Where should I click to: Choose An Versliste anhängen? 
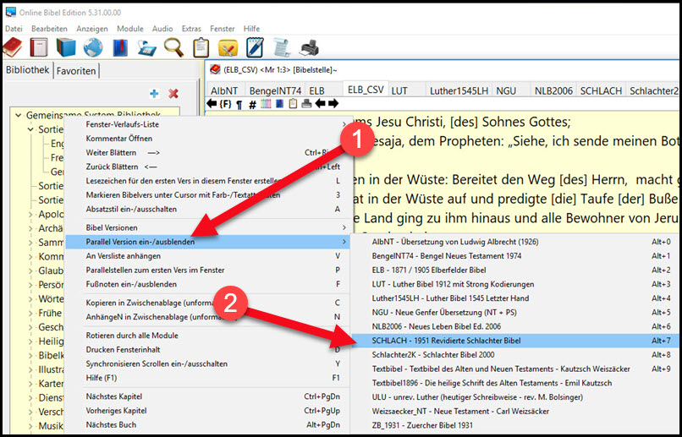click(x=207, y=256)
